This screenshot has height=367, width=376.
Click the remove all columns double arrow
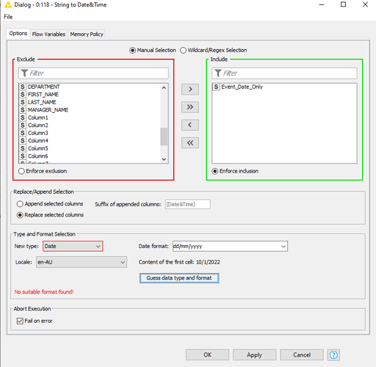point(190,143)
